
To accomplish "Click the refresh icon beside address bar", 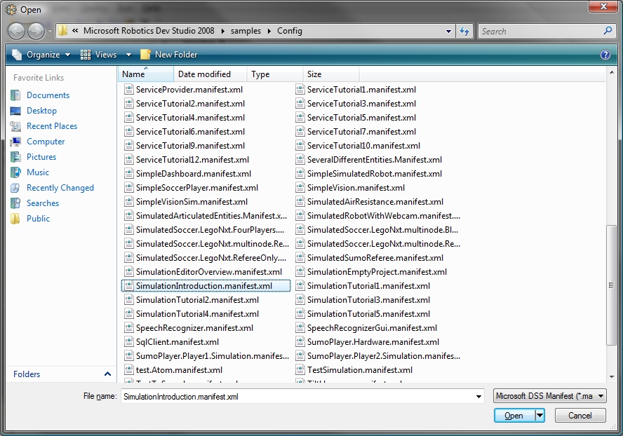I will click(464, 31).
